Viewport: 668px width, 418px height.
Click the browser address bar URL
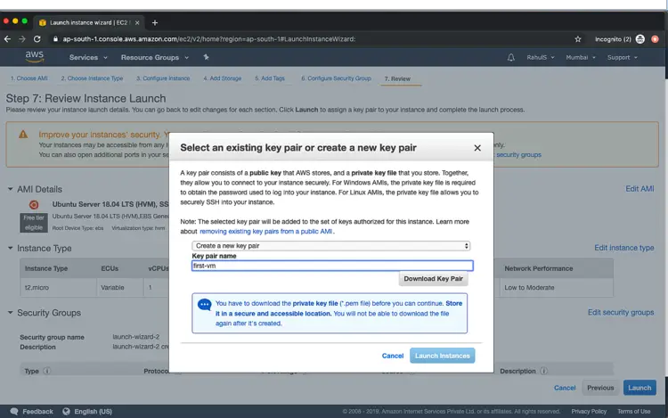pyautogui.click(x=208, y=39)
